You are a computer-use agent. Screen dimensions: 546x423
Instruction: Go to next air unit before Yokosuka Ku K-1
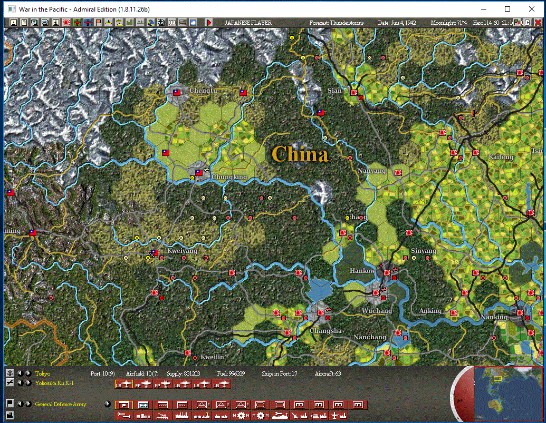point(28,382)
